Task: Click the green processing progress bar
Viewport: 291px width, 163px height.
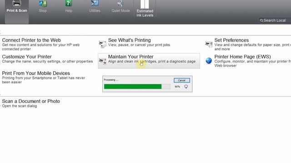Action: pyautogui.click(x=137, y=86)
